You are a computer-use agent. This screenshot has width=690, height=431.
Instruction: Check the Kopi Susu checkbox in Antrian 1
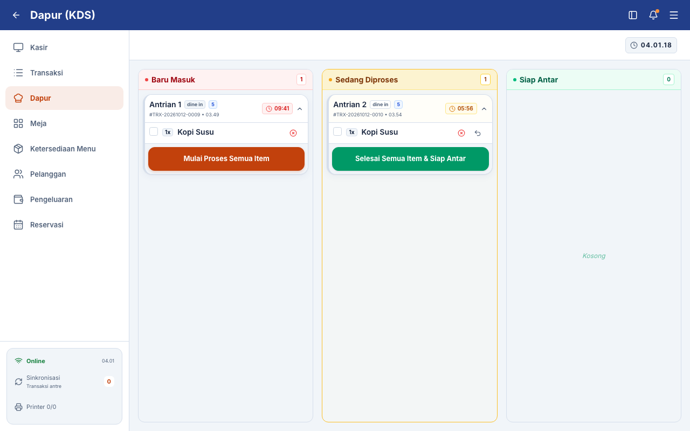pyautogui.click(x=154, y=131)
